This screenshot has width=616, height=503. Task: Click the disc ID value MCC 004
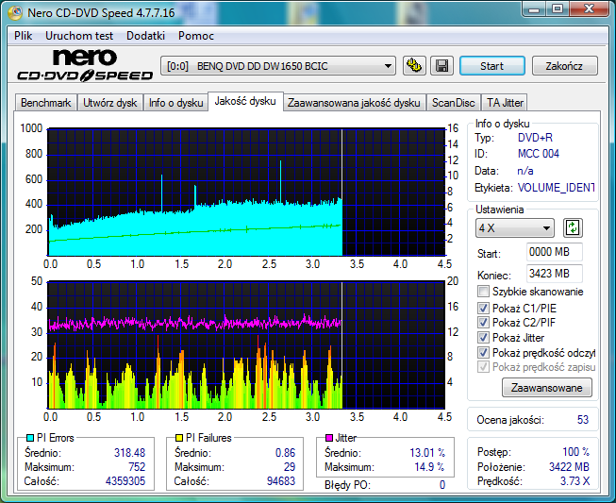(x=539, y=154)
